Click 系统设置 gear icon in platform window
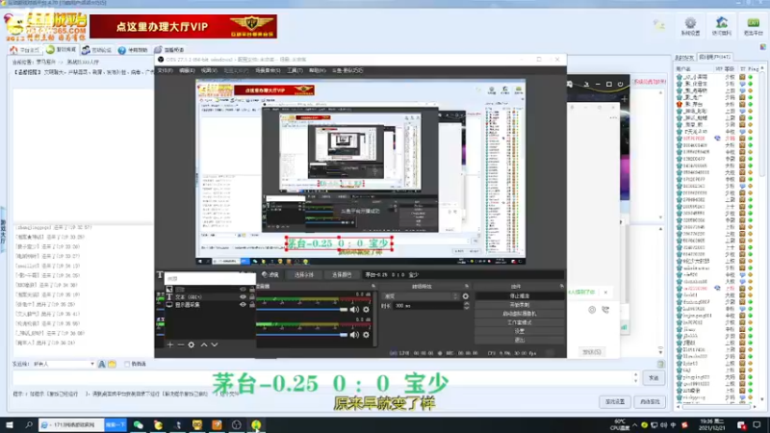This screenshot has height=433, width=770. point(690,26)
